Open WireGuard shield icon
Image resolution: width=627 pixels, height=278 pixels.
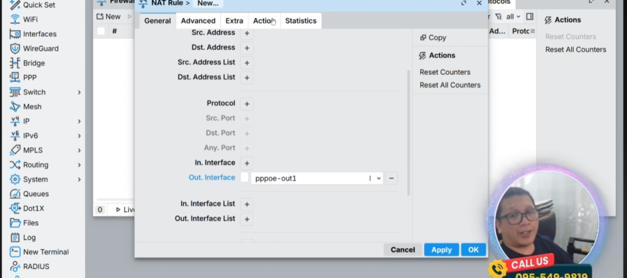15,48
